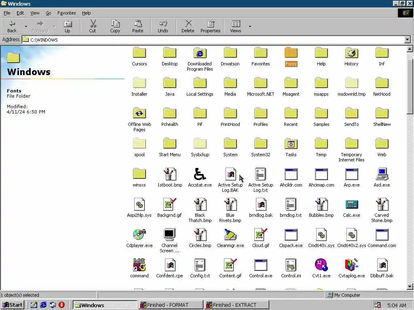Select the Asd.exe computer icon

pos(382,174)
